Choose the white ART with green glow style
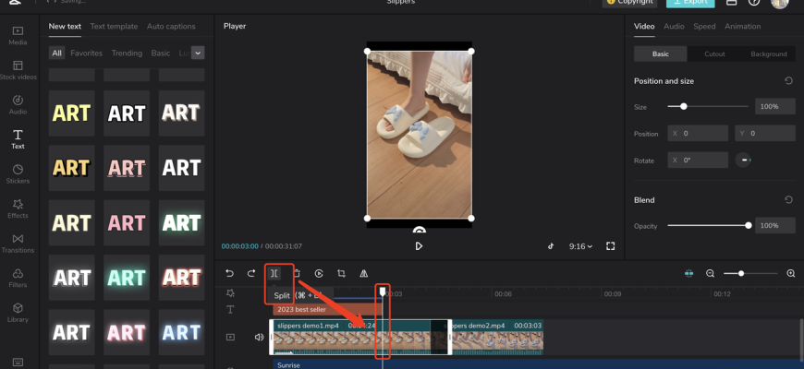The image size is (804, 369). coord(181,222)
